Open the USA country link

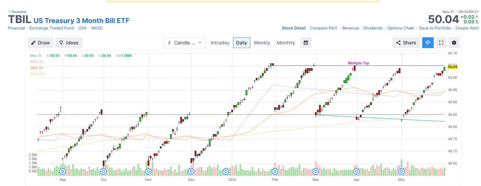[82, 28]
